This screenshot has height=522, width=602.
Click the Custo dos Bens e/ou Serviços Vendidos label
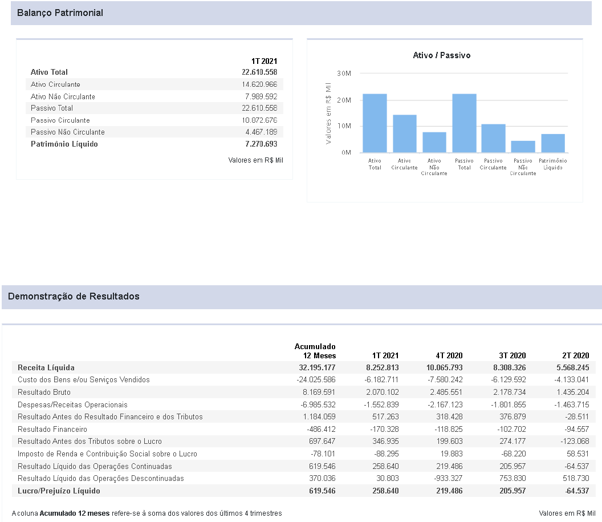[84, 380]
